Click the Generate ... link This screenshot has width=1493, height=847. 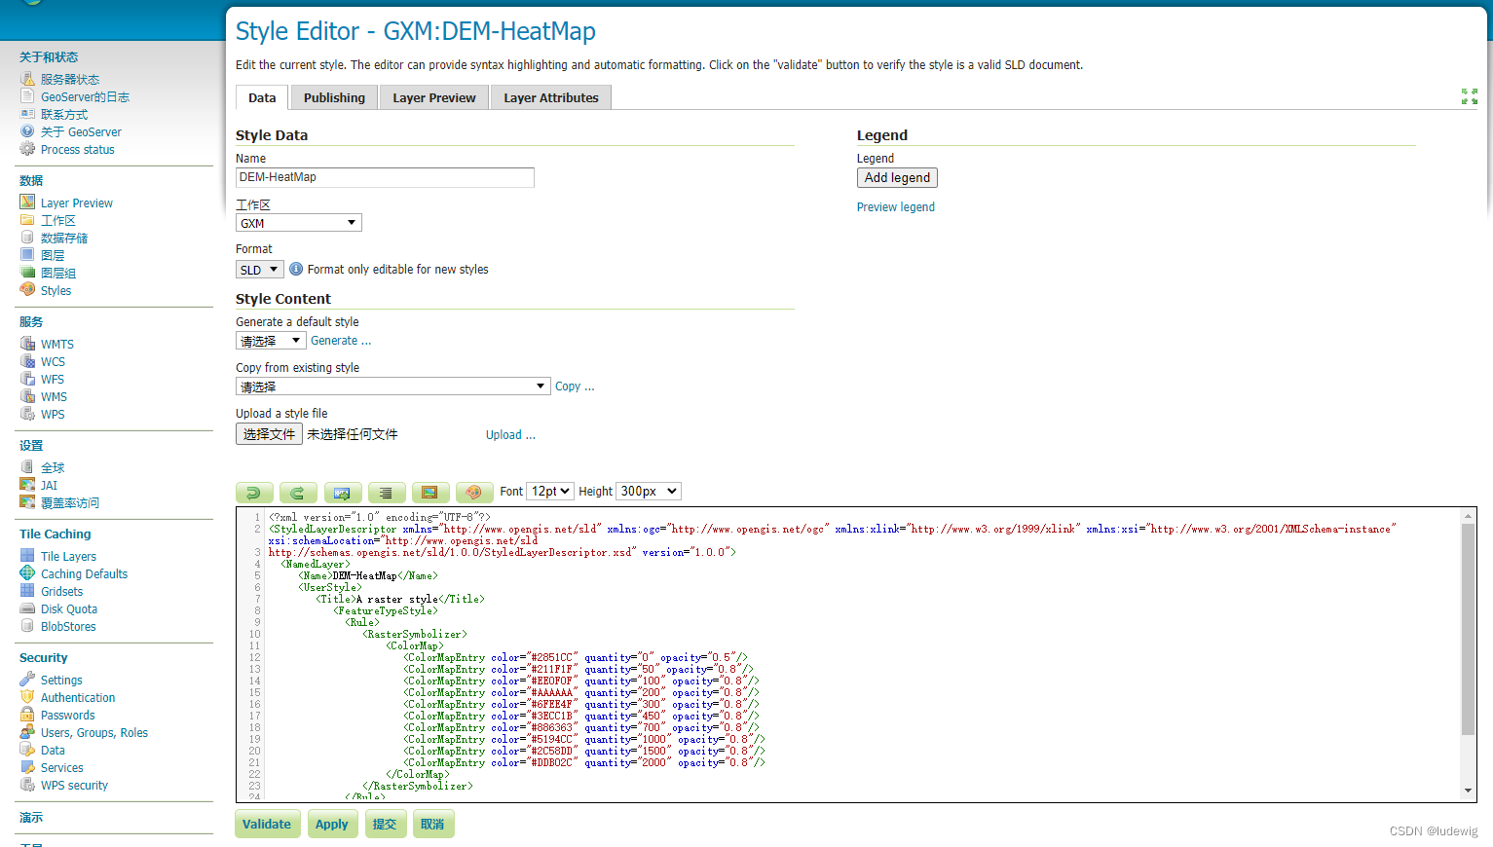tap(341, 341)
